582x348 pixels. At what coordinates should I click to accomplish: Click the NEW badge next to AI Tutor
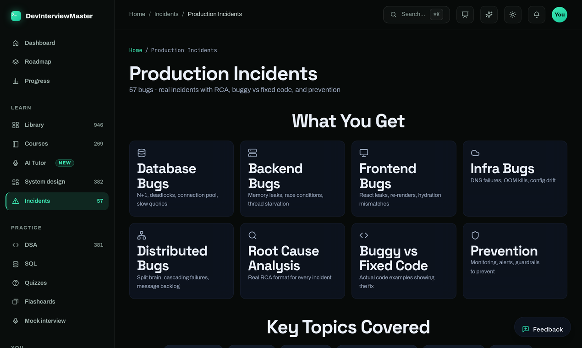pyautogui.click(x=65, y=163)
